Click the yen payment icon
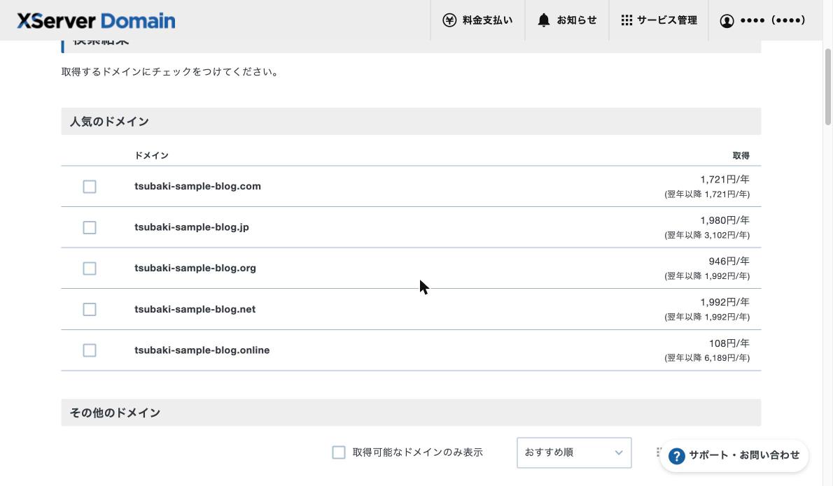833x486 pixels. [x=449, y=20]
